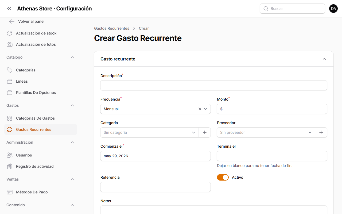Click the magnifier icon in search box
Image resolution: width=342 pixels, height=214 pixels.
pos(266,9)
